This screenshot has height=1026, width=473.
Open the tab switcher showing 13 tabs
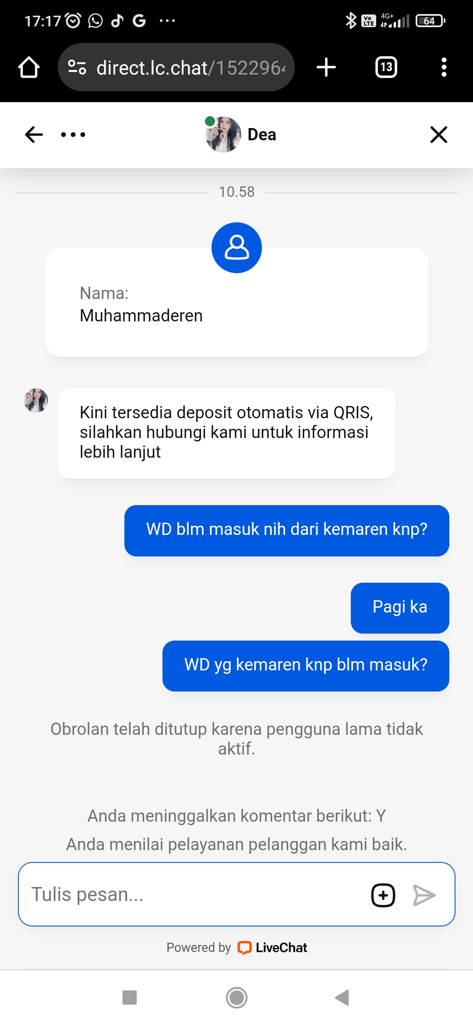pyautogui.click(x=386, y=67)
